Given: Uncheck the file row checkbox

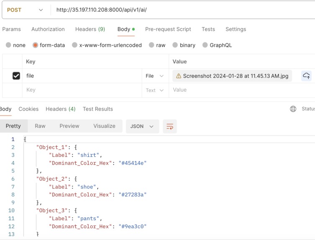Looking at the screenshot, I should (x=16, y=76).
